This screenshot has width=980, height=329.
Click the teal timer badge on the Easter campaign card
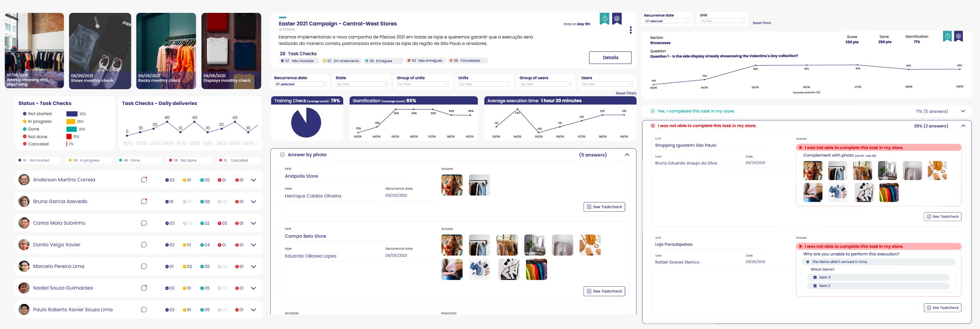tap(605, 19)
